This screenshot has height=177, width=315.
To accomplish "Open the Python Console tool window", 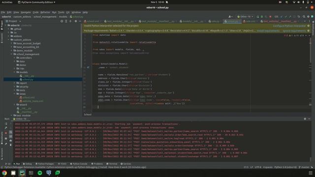I will pyautogui.click(x=79, y=164).
